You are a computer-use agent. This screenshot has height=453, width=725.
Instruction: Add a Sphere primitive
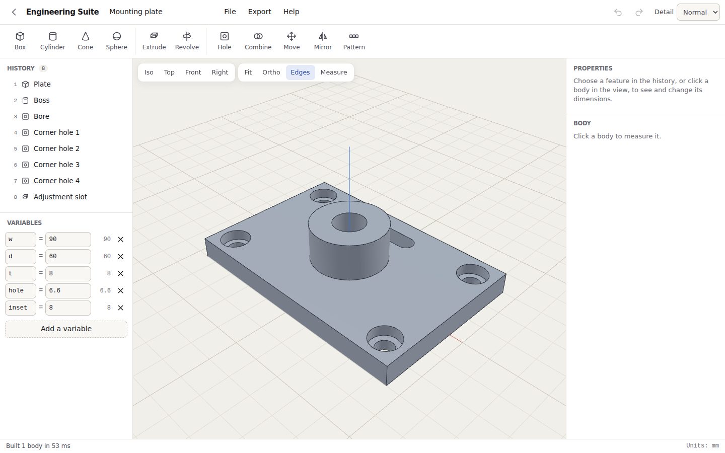tap(117, 41)
